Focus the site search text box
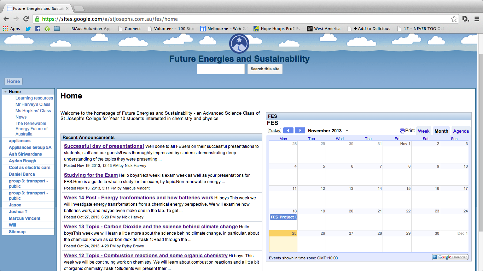This screenshot has height=271, width=483. click(x=221, y=69)
